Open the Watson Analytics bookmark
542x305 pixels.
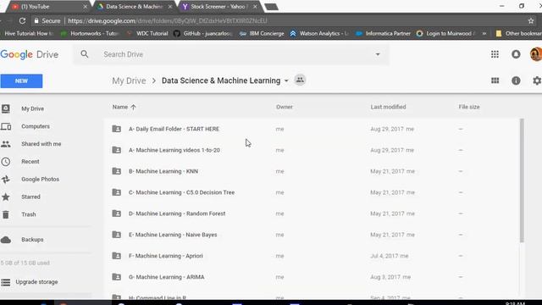pyautogui.click(x=319, y=34)
